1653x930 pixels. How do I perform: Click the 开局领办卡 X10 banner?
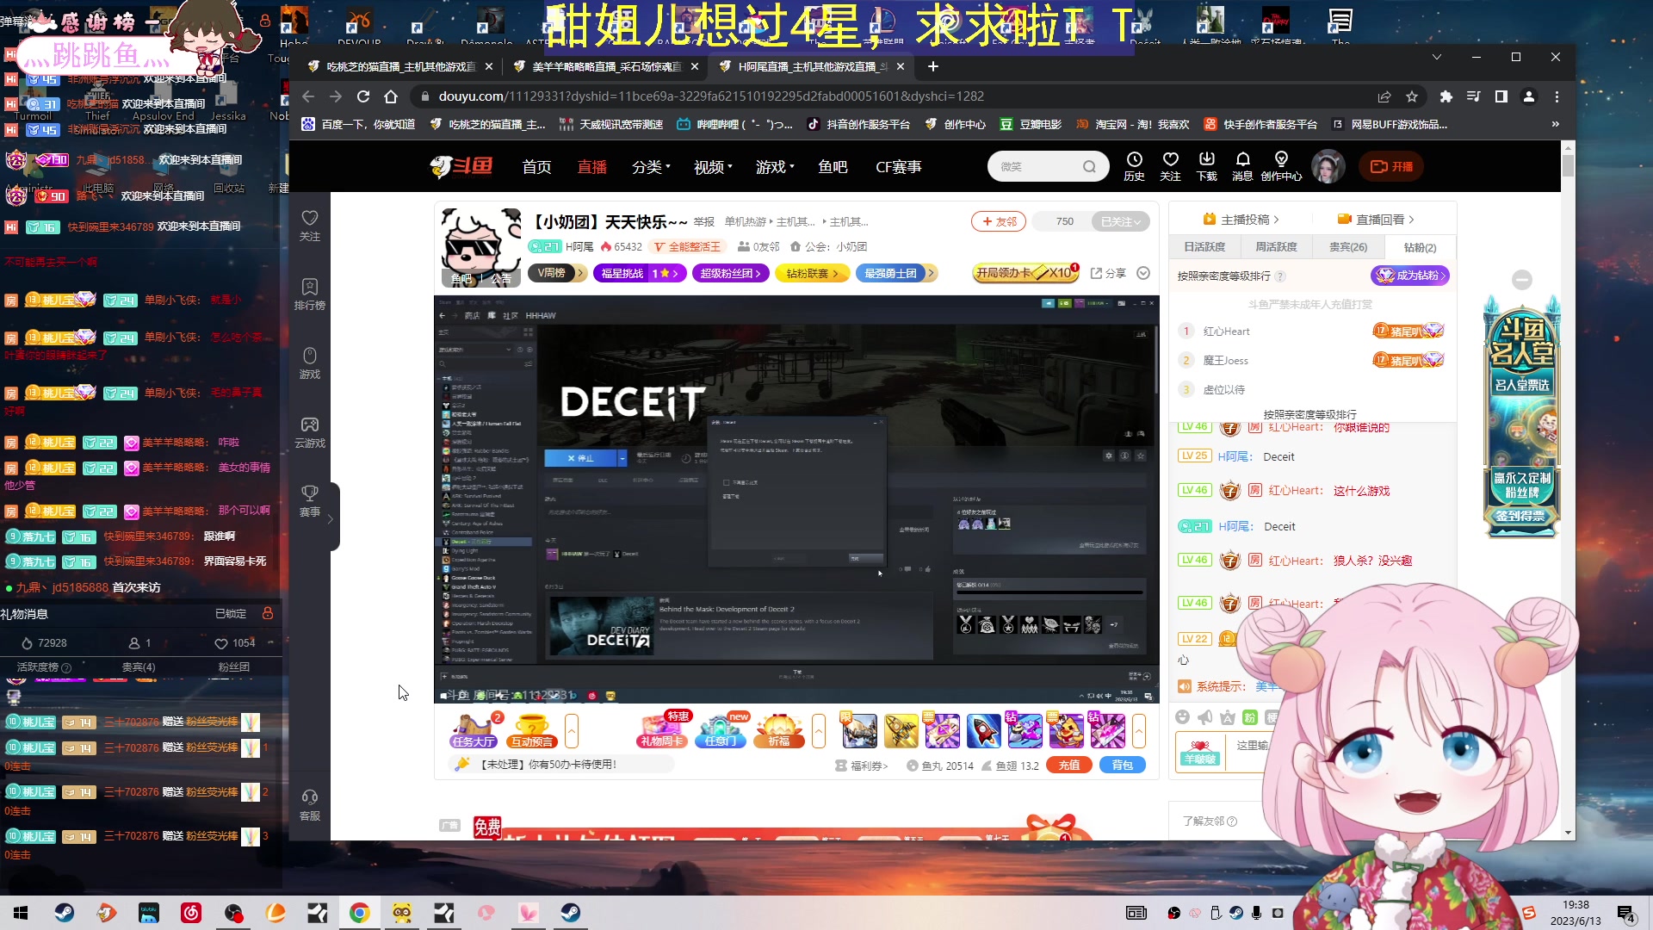coord(1026,273)
